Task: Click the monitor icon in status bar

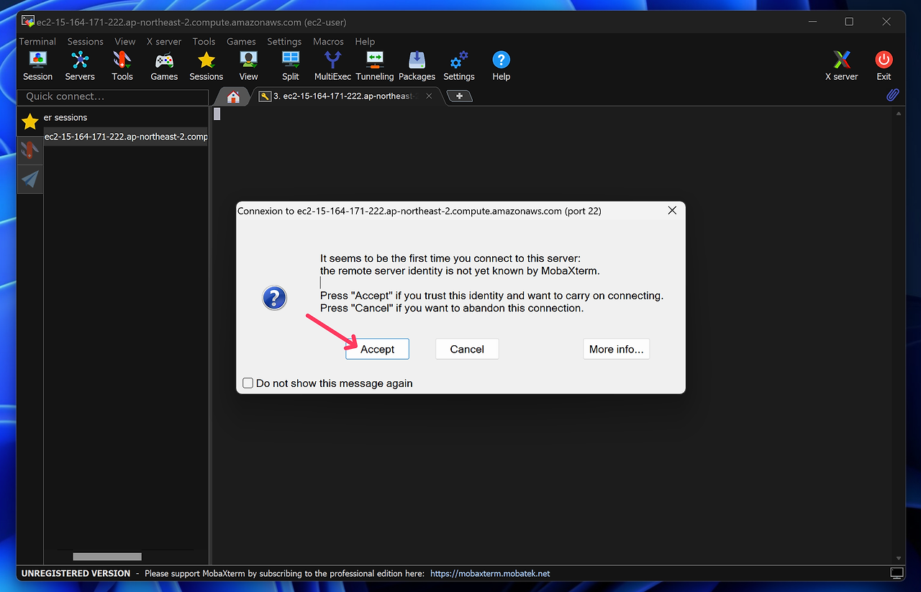Action: click(x=897, y=573)
